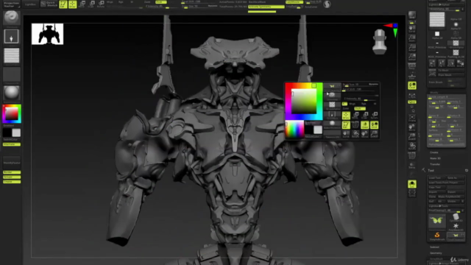Click the Draw icon in the popup panel

(x=346, y=116)
